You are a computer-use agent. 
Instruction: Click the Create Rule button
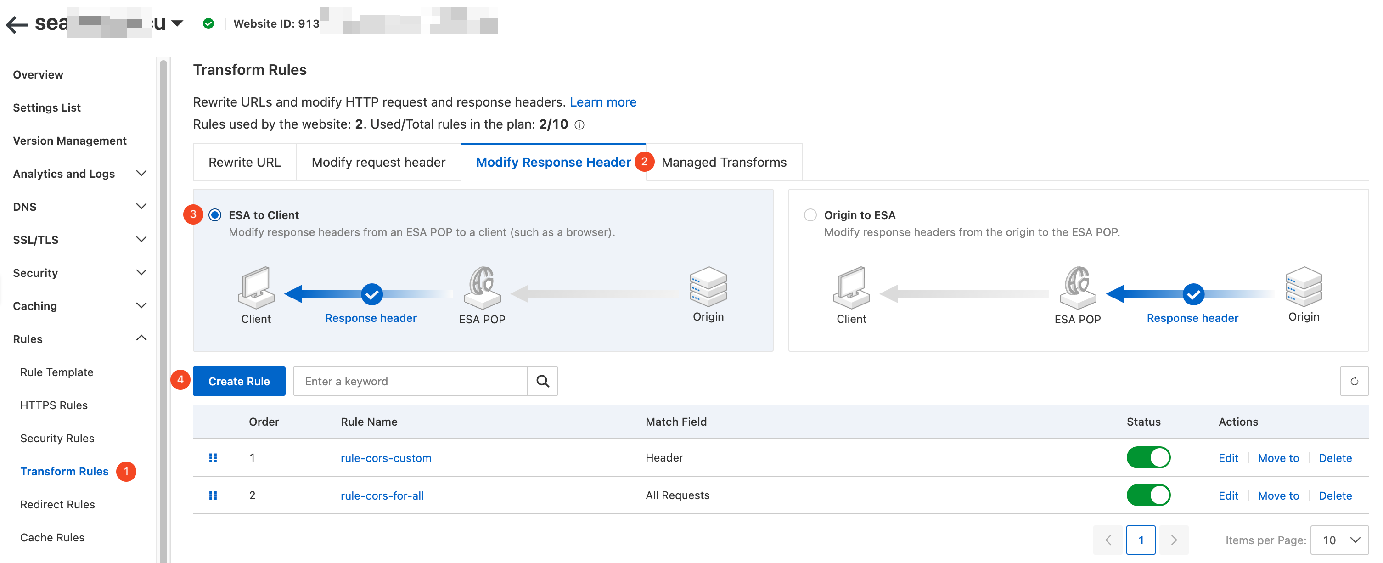239,381
